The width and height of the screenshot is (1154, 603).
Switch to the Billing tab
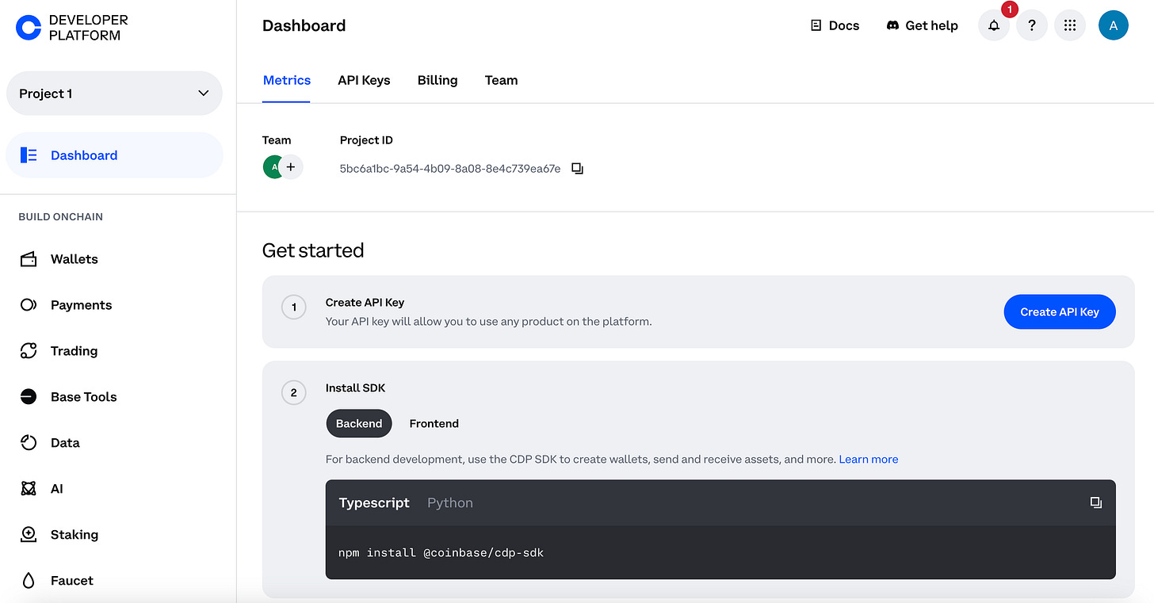click(x=438, y=80)
